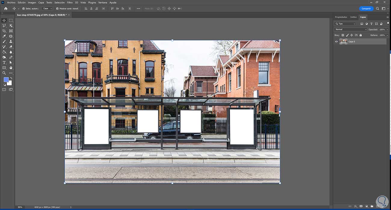
Task: Open the Filtro menu
Action: pyautogui.click(x=69, y=2)
